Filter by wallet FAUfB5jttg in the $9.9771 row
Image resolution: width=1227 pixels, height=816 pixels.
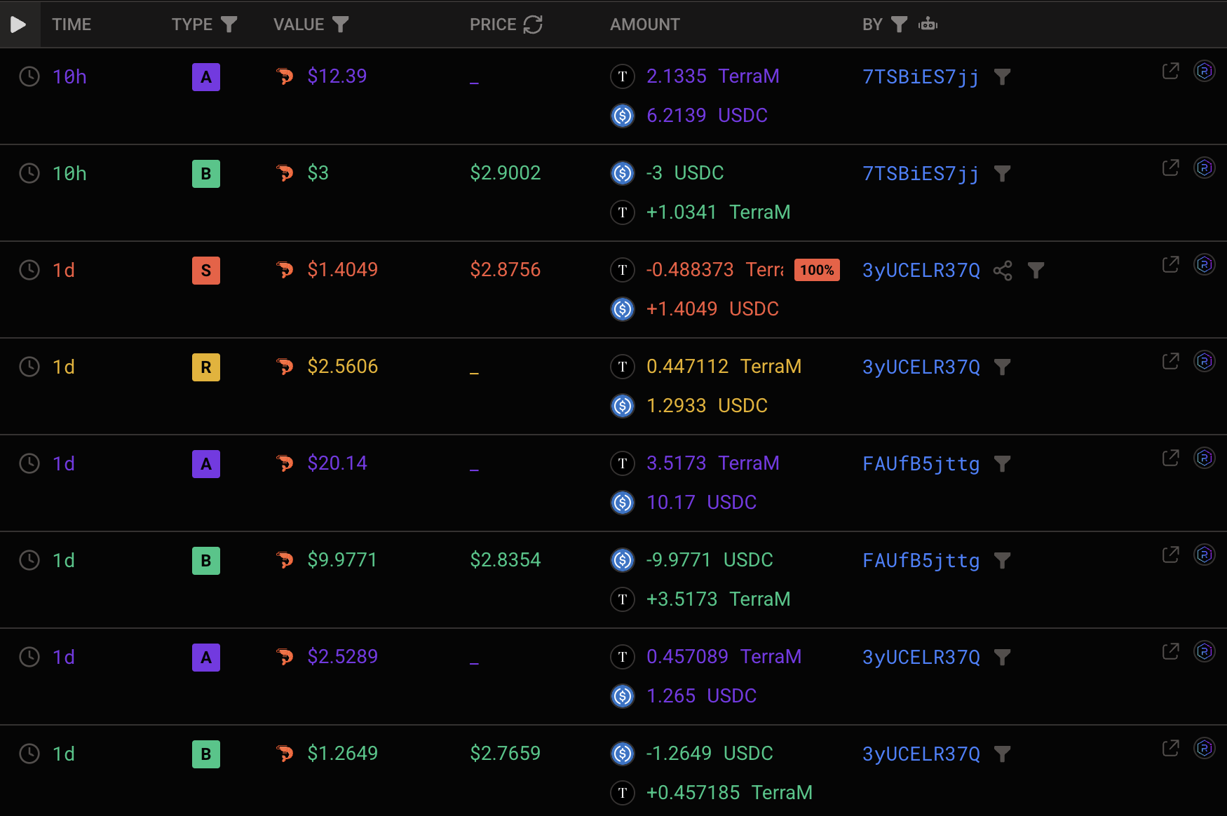pos(1003,561)
